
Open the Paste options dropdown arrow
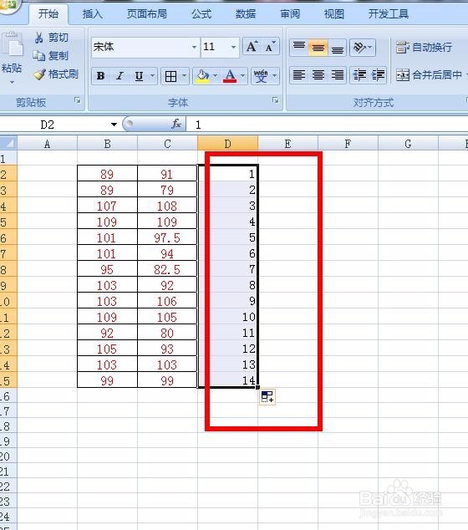13,83
